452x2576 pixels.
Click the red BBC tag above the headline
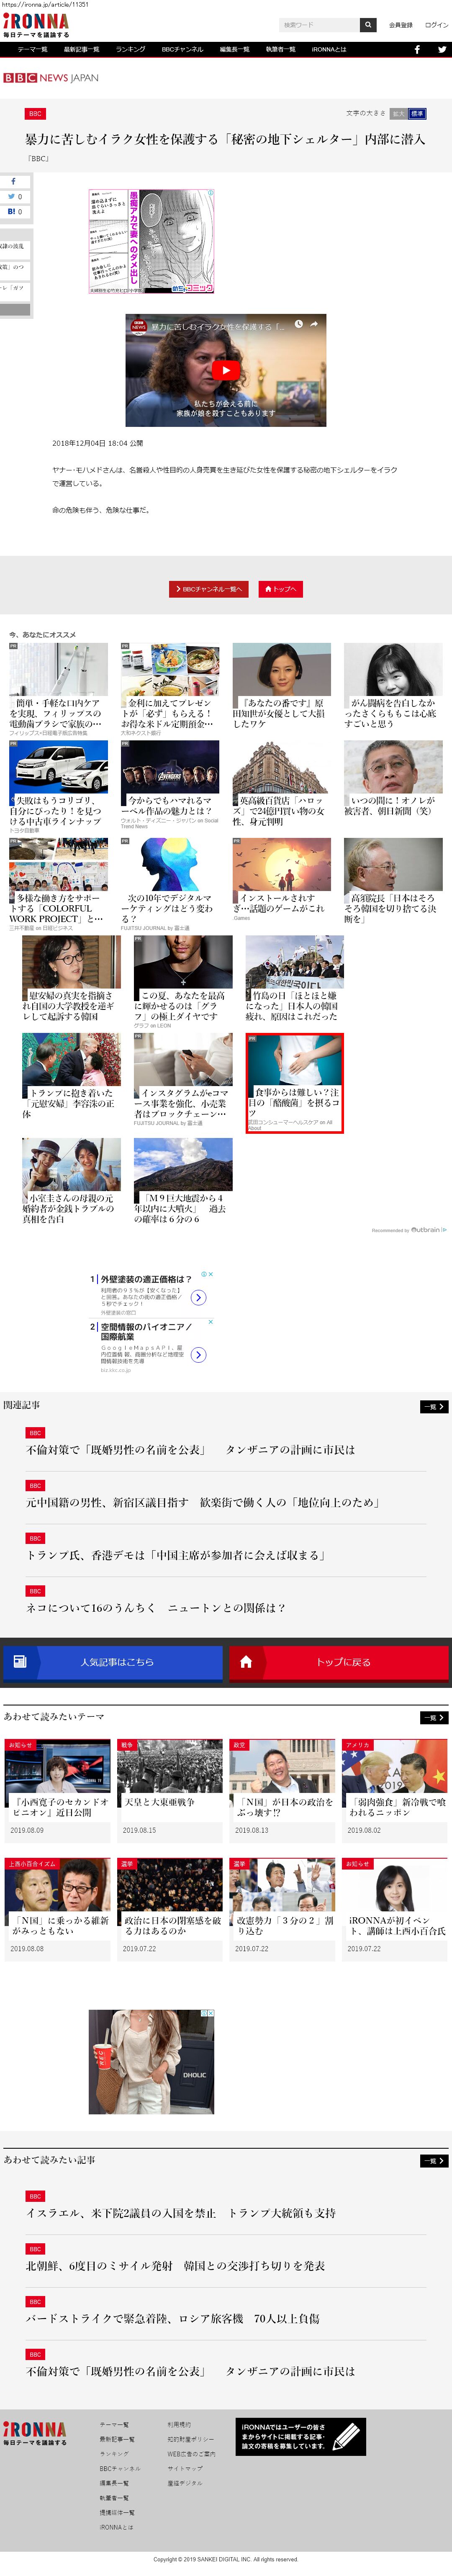[x=35, y=114]
